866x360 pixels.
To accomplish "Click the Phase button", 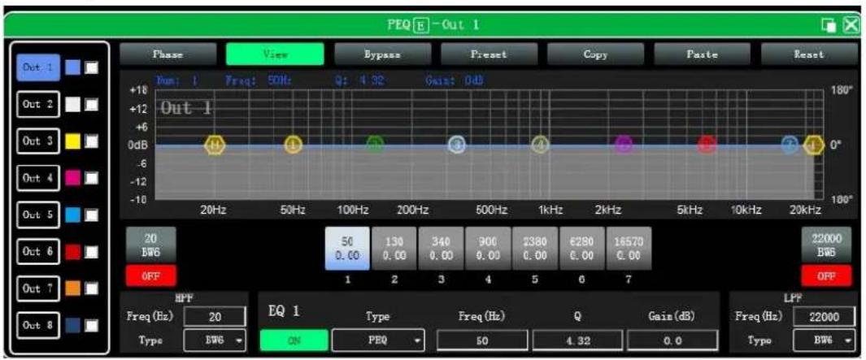I will pos(168,54).
